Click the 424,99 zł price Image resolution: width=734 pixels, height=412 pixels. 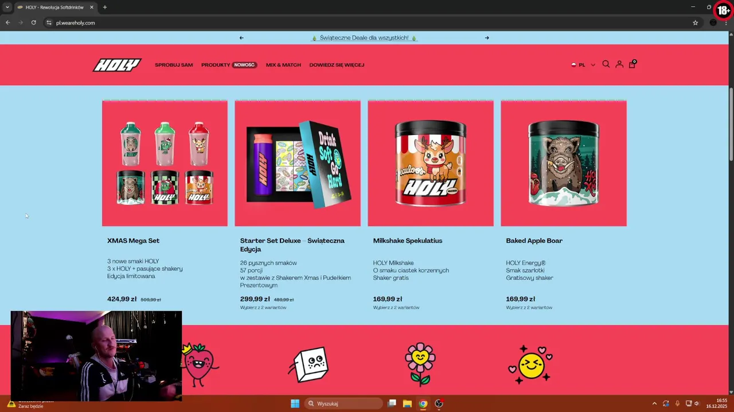point(122,299)
